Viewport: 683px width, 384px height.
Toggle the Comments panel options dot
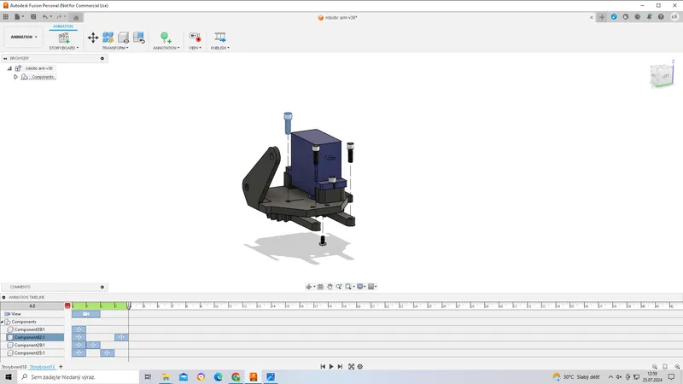102,287
